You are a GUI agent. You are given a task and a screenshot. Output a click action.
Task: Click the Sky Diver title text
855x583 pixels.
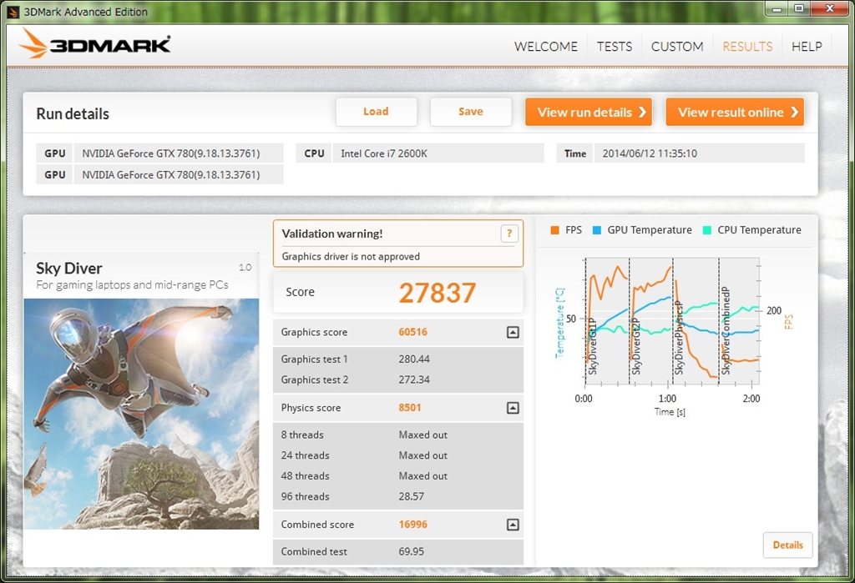pos(69,268)
